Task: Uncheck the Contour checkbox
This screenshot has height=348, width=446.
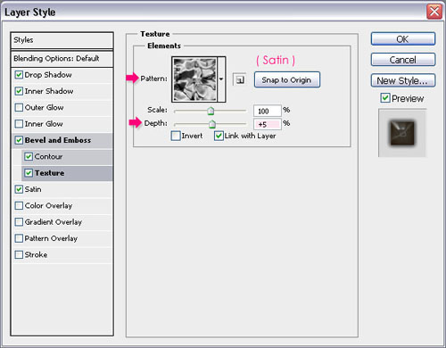Action: pyautogui.click(x=29, y=156)
